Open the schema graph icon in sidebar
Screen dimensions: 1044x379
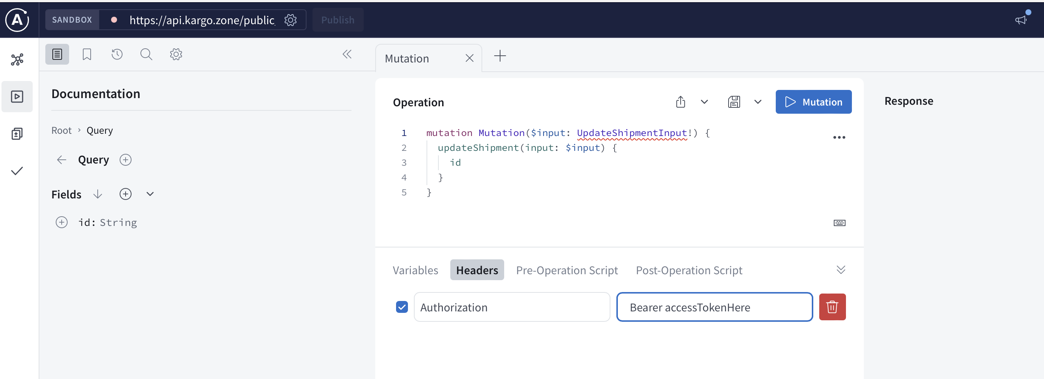(17, 59)
